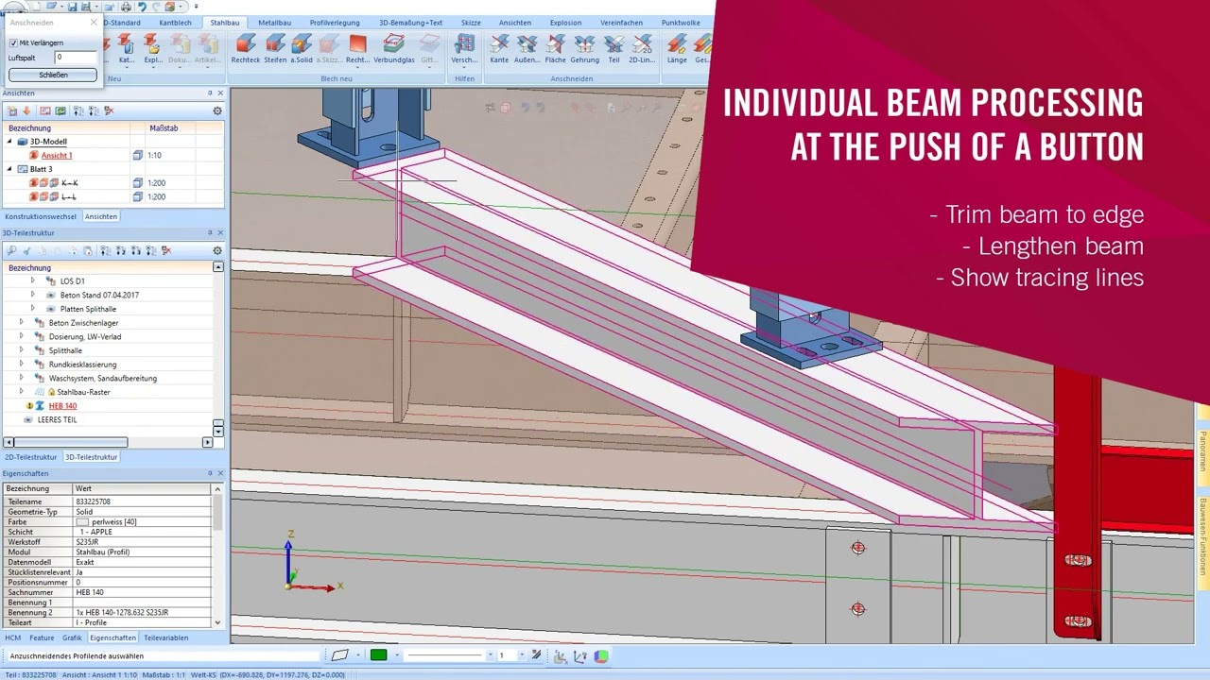Click the perlweiss color swatch in Farbe row
Viewport: 1210px width, 680px height.
point(82,522)
